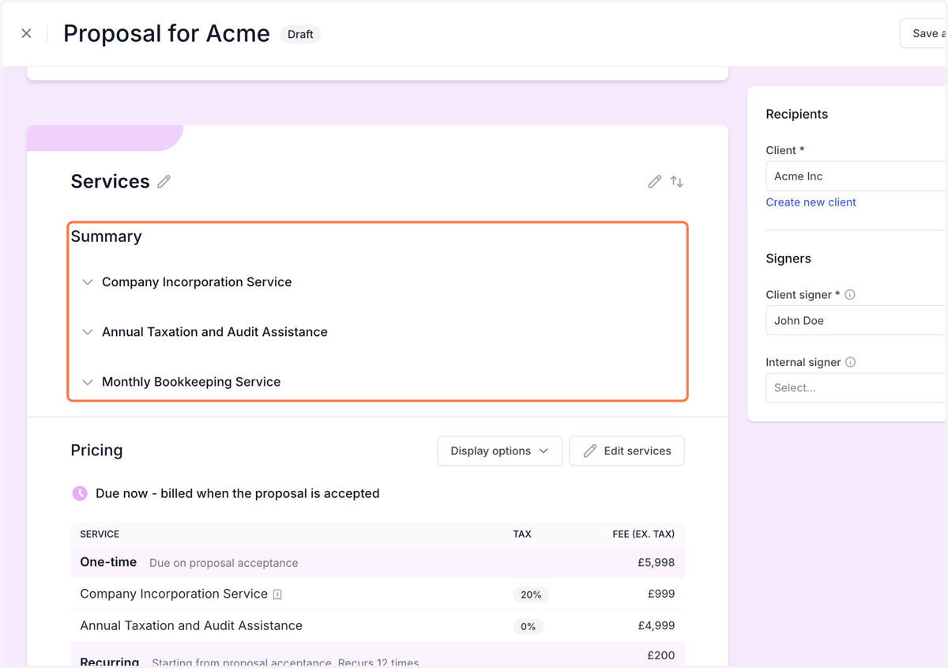Screen dimensions: 948x668
Task: Expand the Monthly Bookkeeping Service summary
Action: pos(88,382)
